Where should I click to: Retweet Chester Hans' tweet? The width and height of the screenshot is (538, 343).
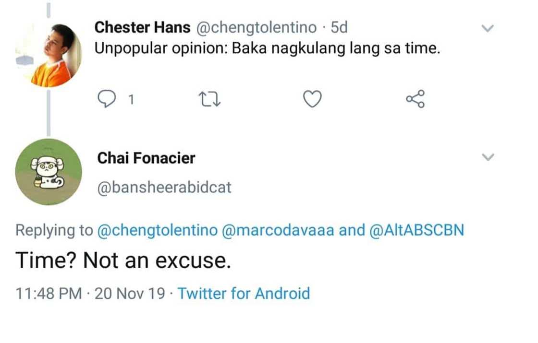[209, 99]
